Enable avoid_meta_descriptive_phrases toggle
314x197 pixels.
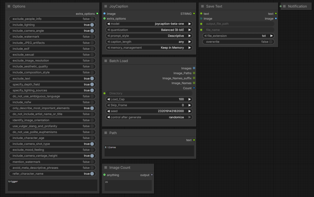click(x=52, y=168)
